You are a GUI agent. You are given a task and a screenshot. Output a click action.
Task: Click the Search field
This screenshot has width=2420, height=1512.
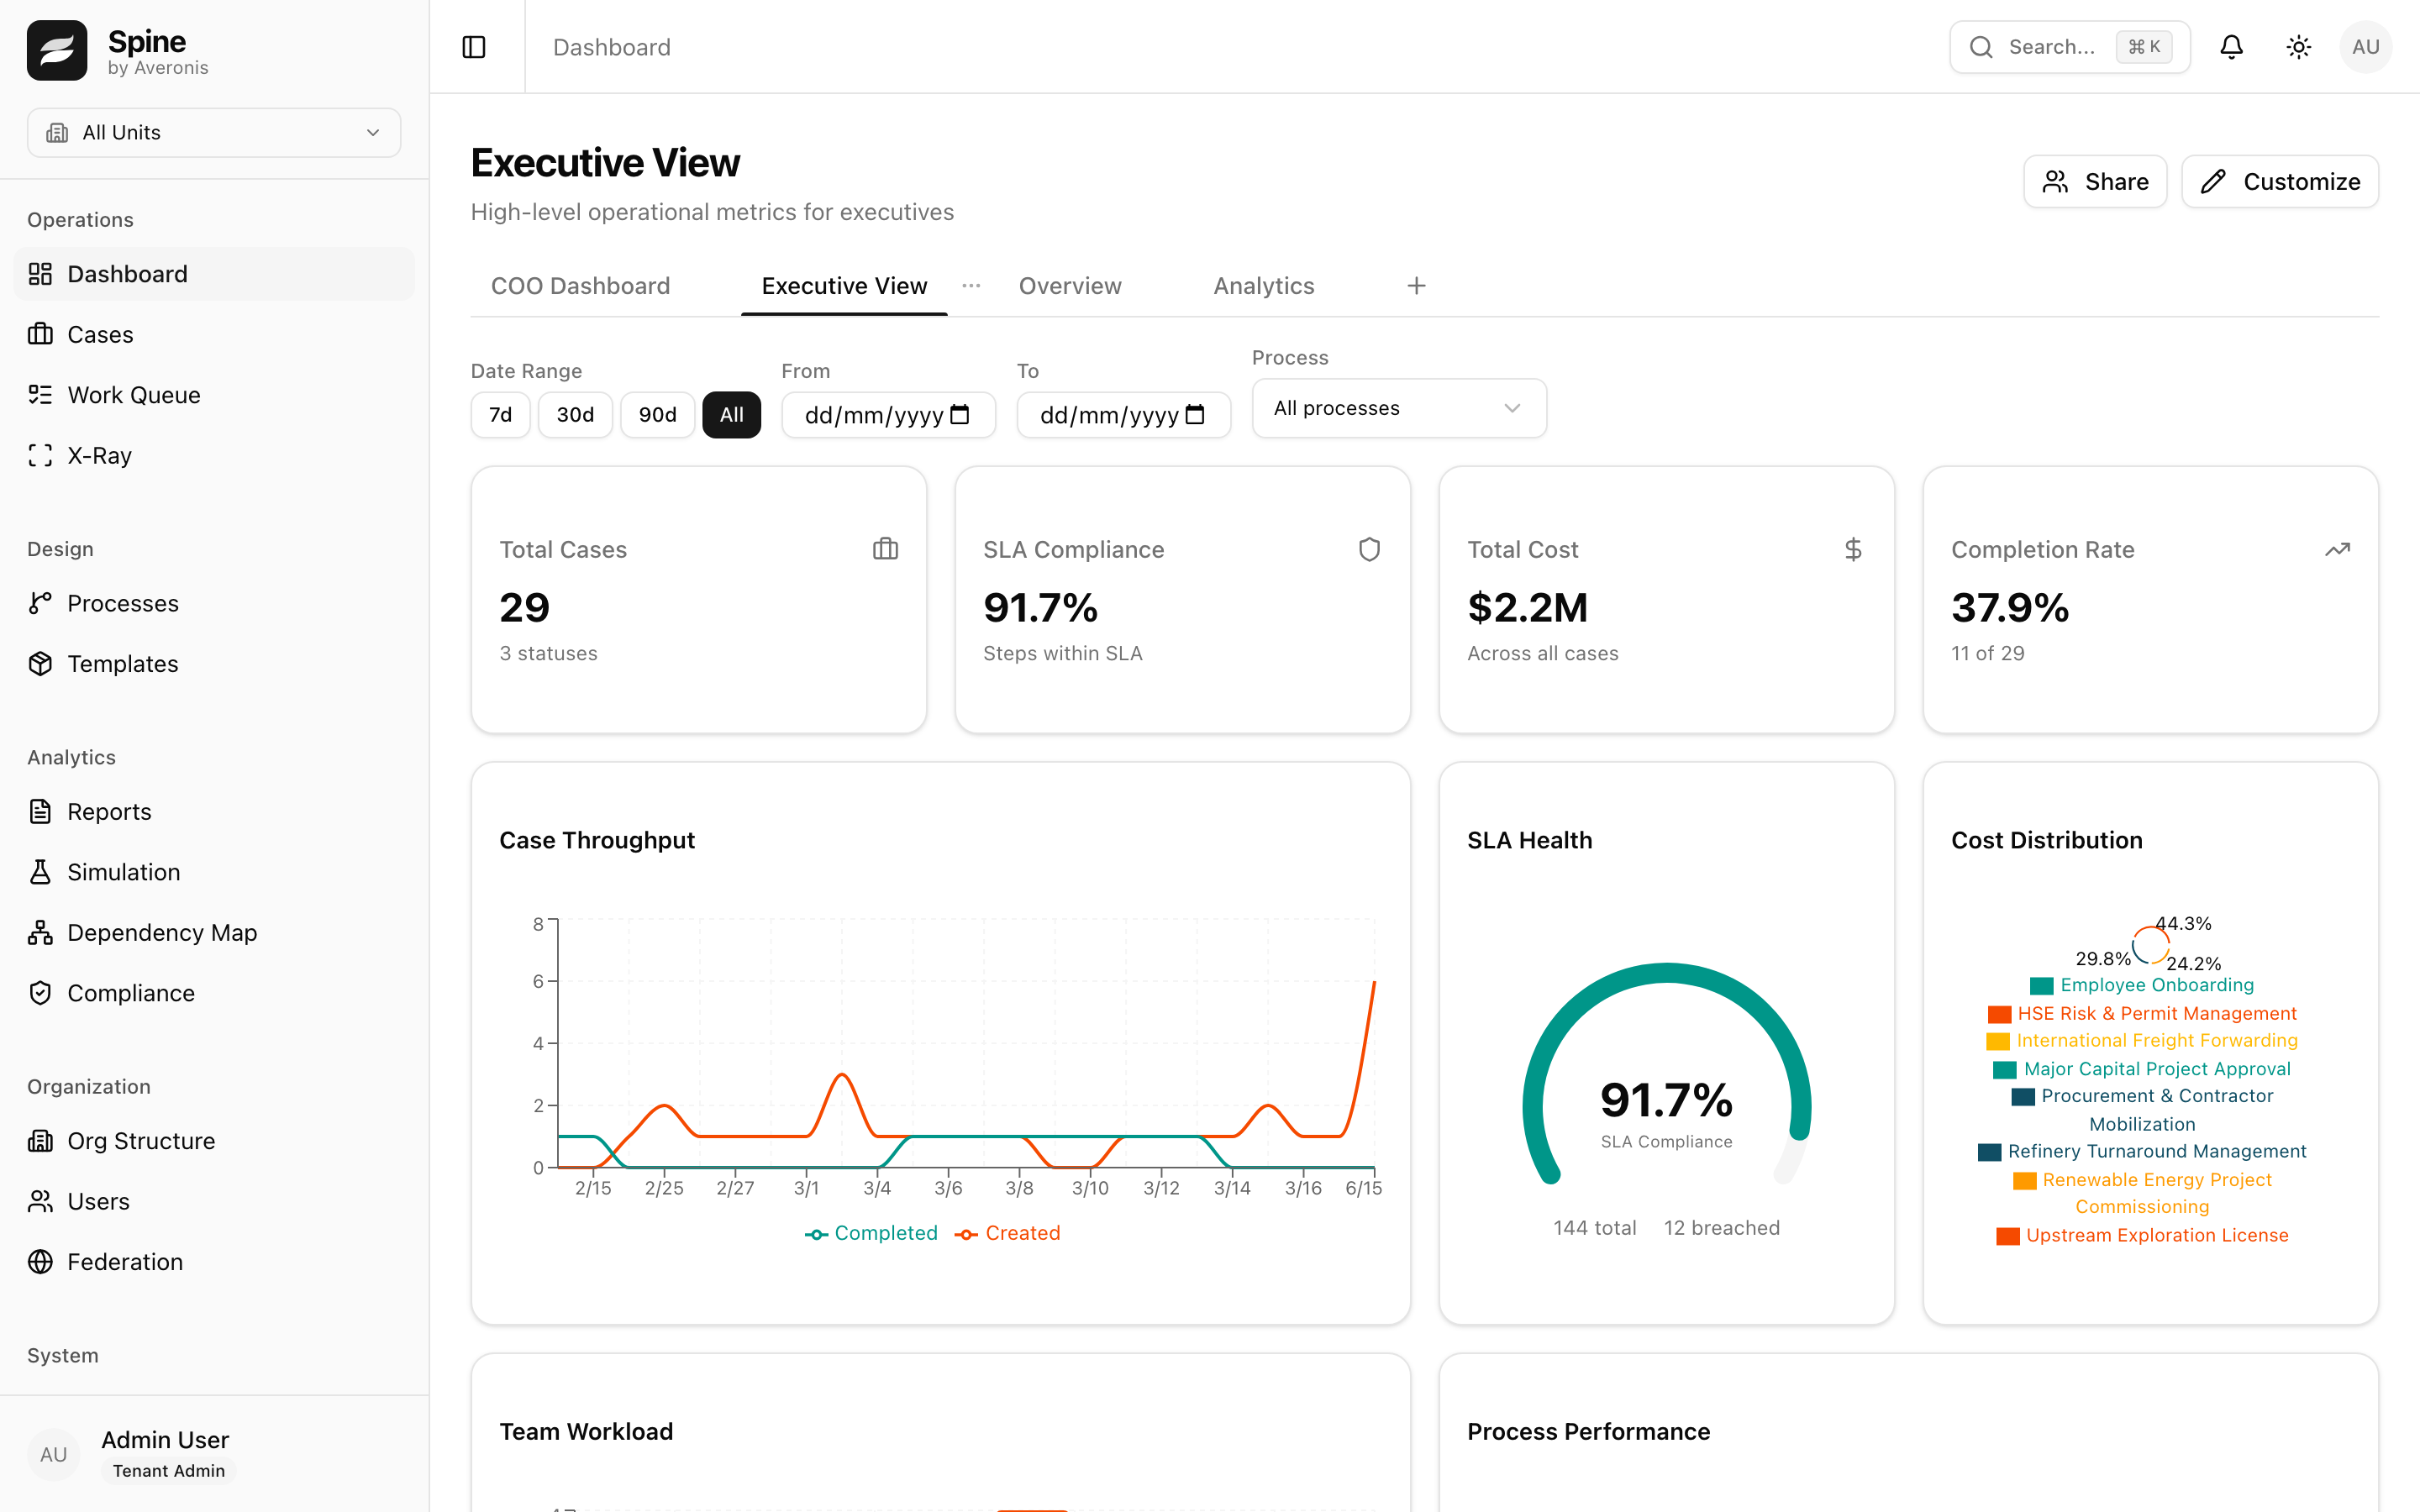pyautogui.click(x=2070, y=47)
